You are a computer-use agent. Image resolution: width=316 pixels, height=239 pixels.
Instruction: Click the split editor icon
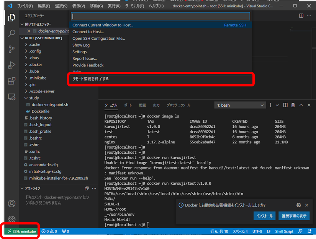pos(301,16)
